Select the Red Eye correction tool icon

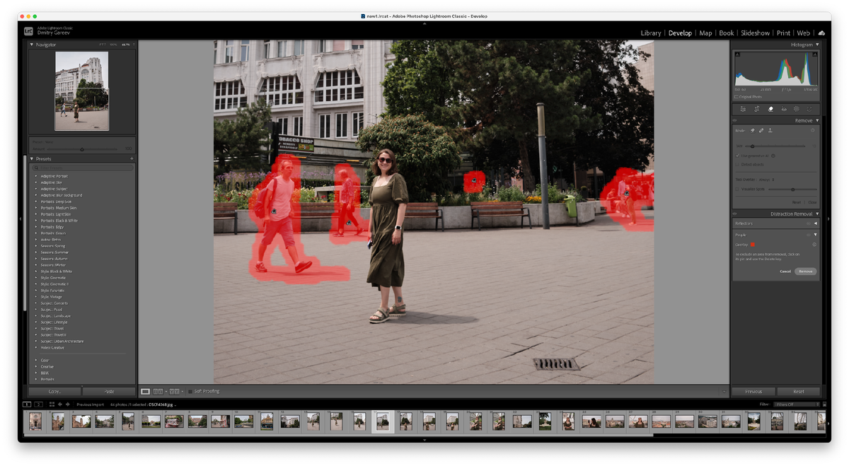[783, 109]
